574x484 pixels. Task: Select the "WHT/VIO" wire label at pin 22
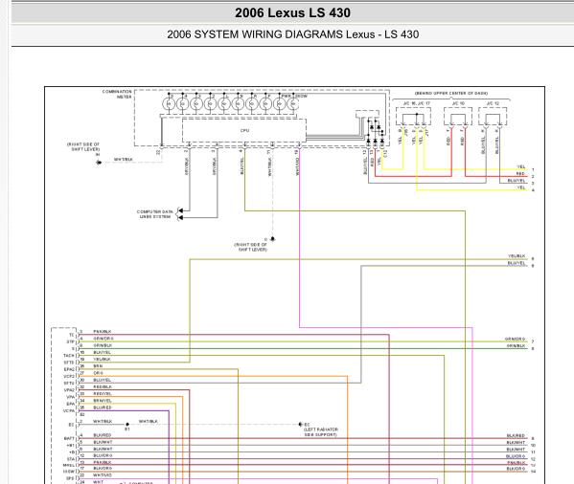click(x=103, y=475)
